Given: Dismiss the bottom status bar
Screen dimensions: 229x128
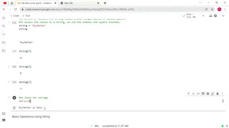Looking at the screenshot, I should (x=226, y=126).
